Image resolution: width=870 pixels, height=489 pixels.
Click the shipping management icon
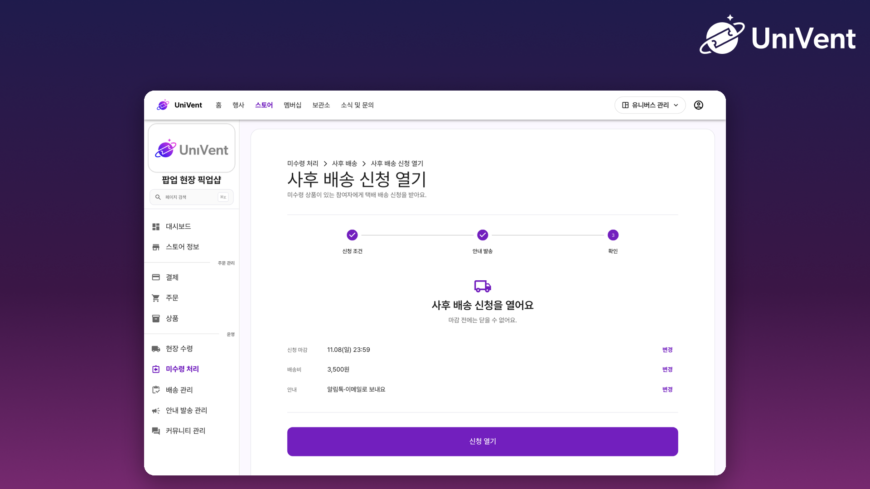pyautogui.click(x=156, y=390)
